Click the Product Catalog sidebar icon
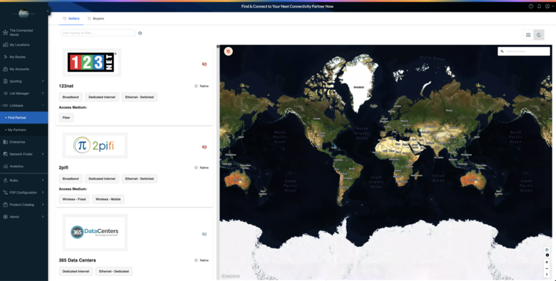 (x=5, y=205)
